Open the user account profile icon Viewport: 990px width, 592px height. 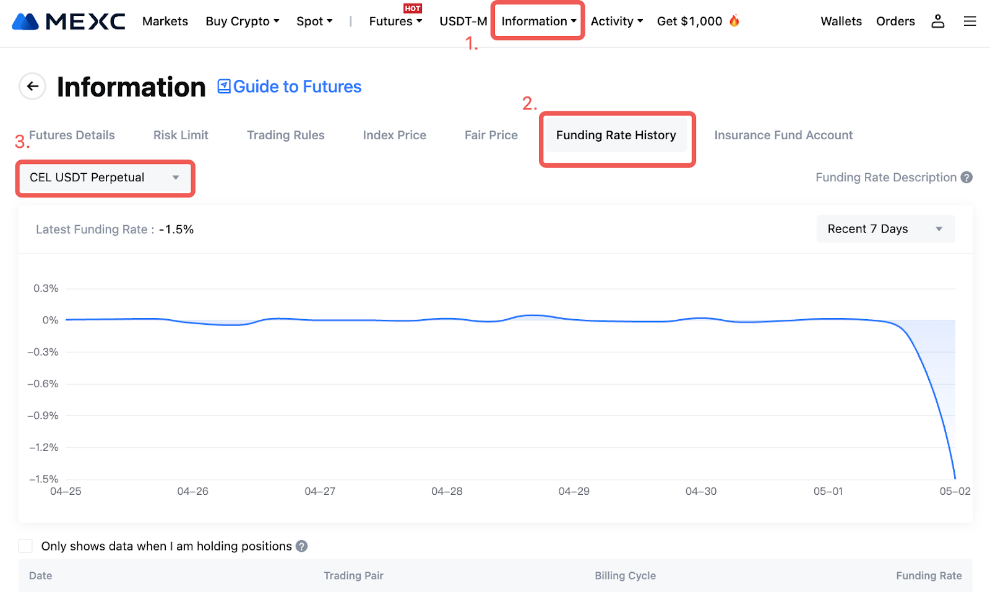coord(937,22)
